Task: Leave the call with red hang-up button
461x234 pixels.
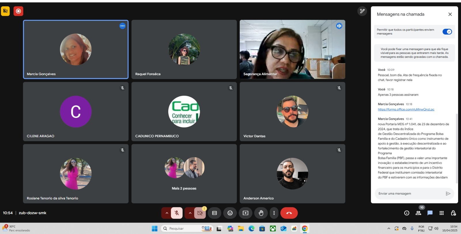Action: coord(289,213)
